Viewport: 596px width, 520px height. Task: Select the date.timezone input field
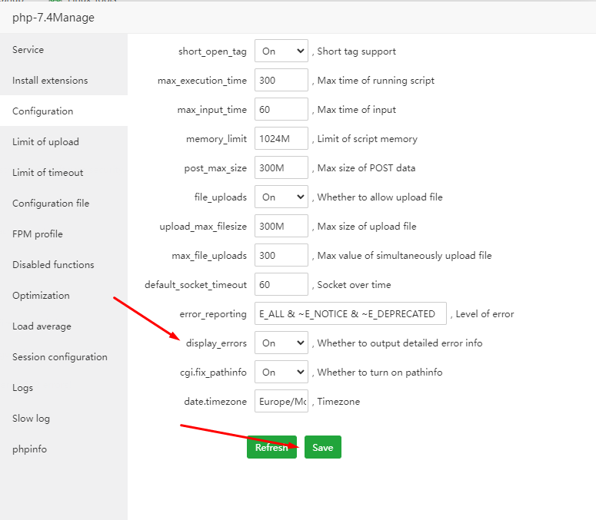(x=281, y=402)
